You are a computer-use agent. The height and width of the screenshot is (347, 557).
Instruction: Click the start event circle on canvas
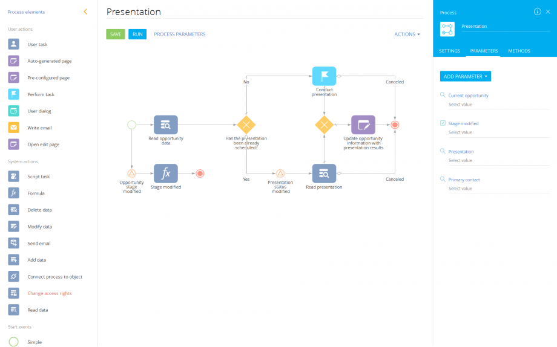coord(132,125)
